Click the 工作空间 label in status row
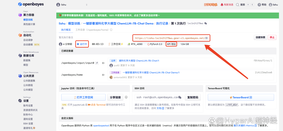The width and height of the screenshot is (283, 131). tap(116, 44)
